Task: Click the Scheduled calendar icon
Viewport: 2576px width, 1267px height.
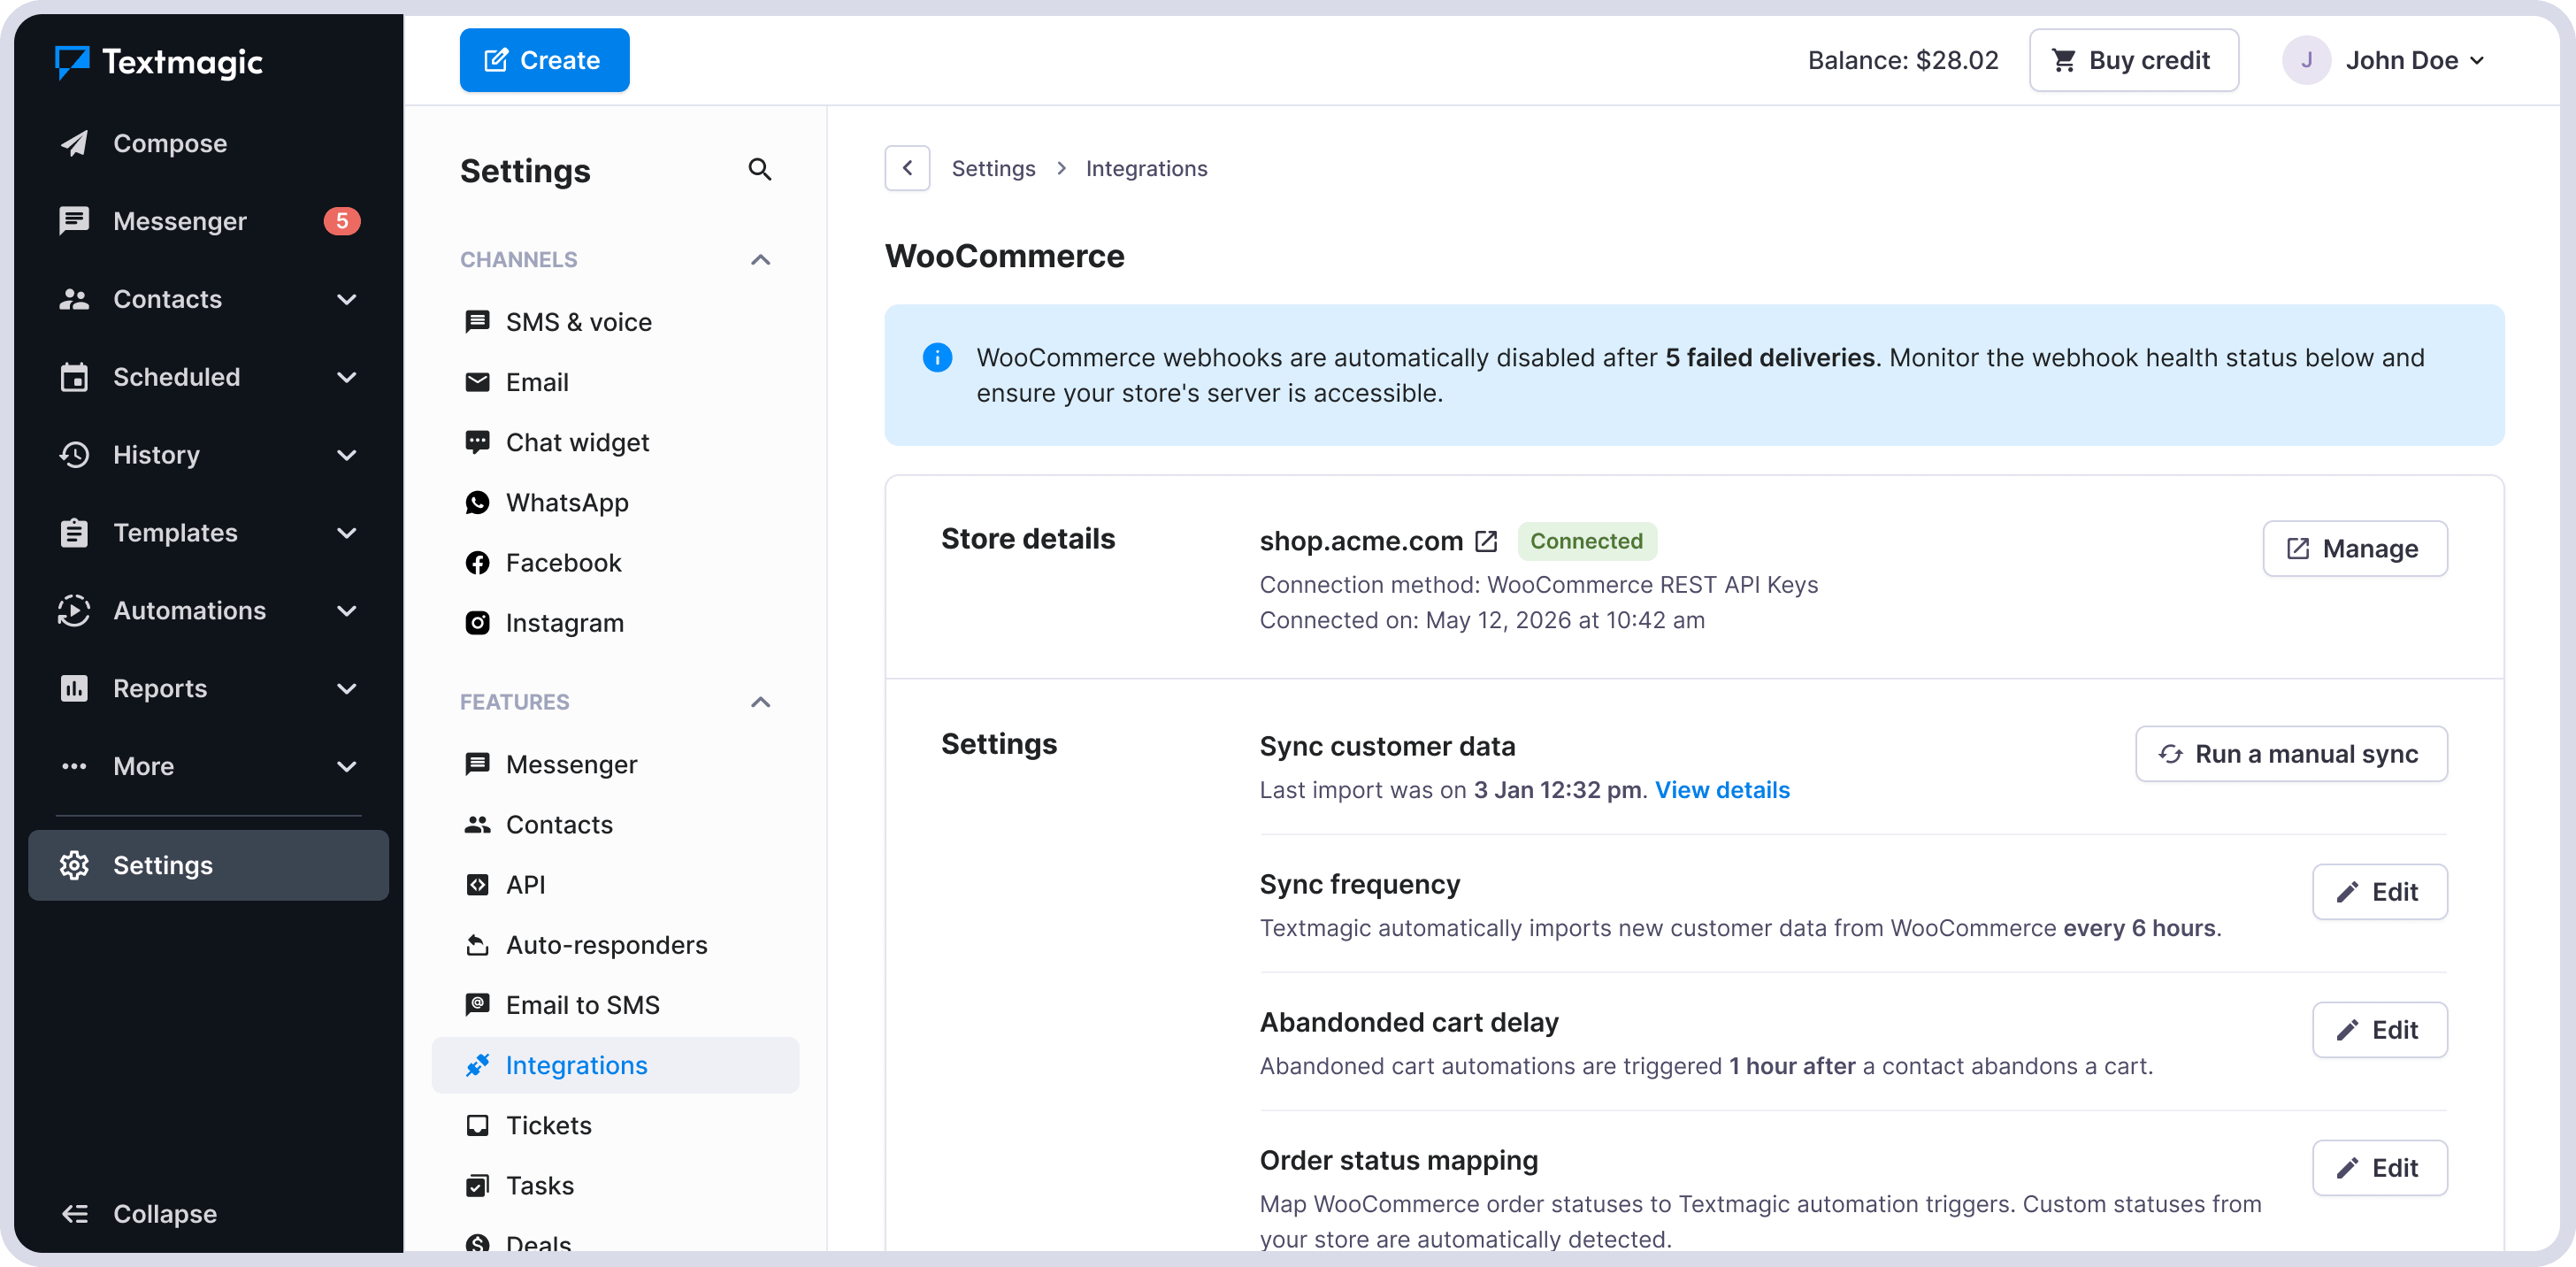Action: click(x=75, y=377)
